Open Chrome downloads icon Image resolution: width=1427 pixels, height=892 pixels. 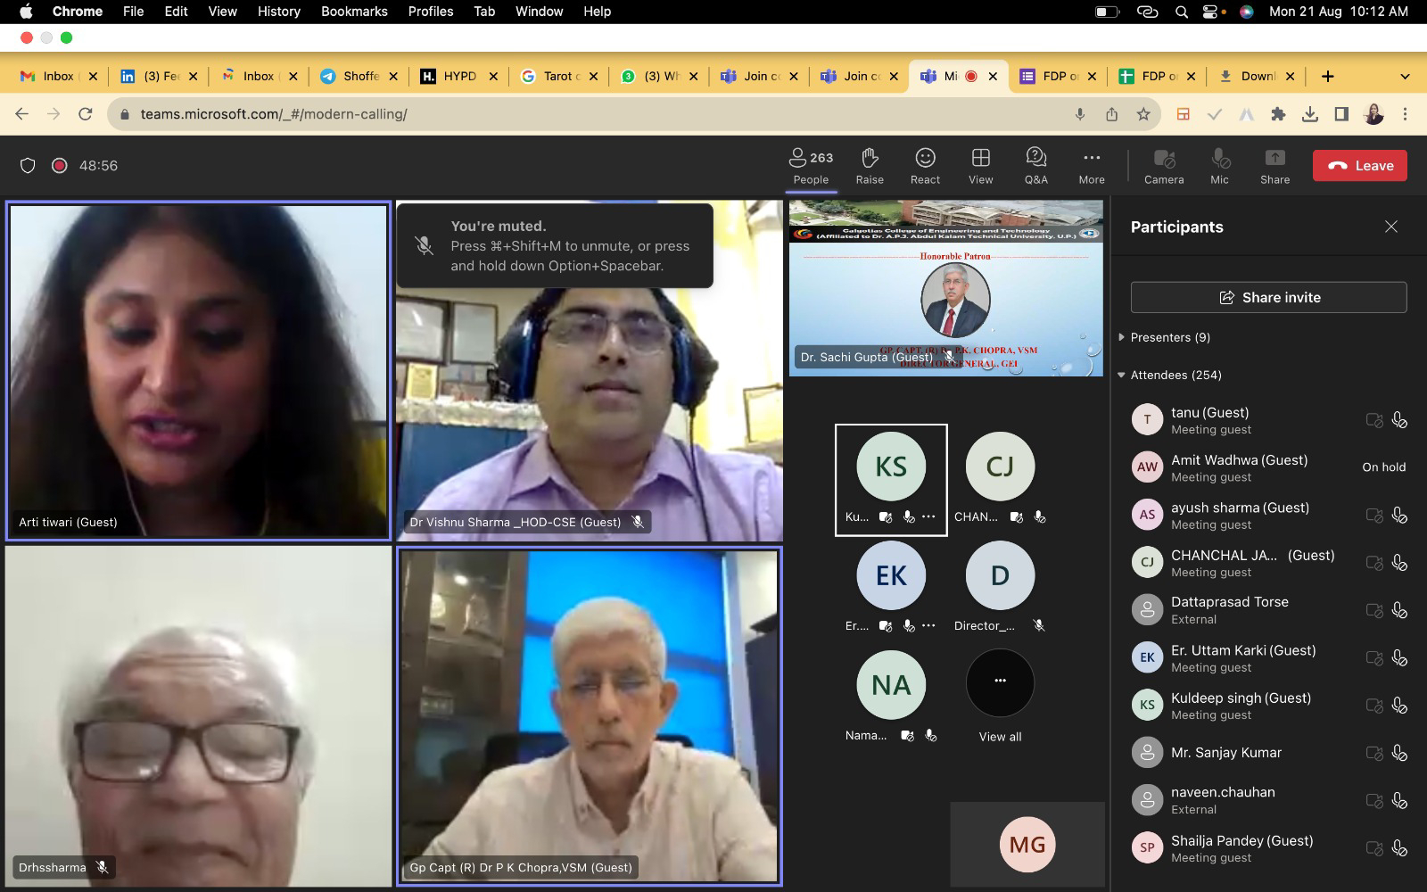click(1309, 114)
